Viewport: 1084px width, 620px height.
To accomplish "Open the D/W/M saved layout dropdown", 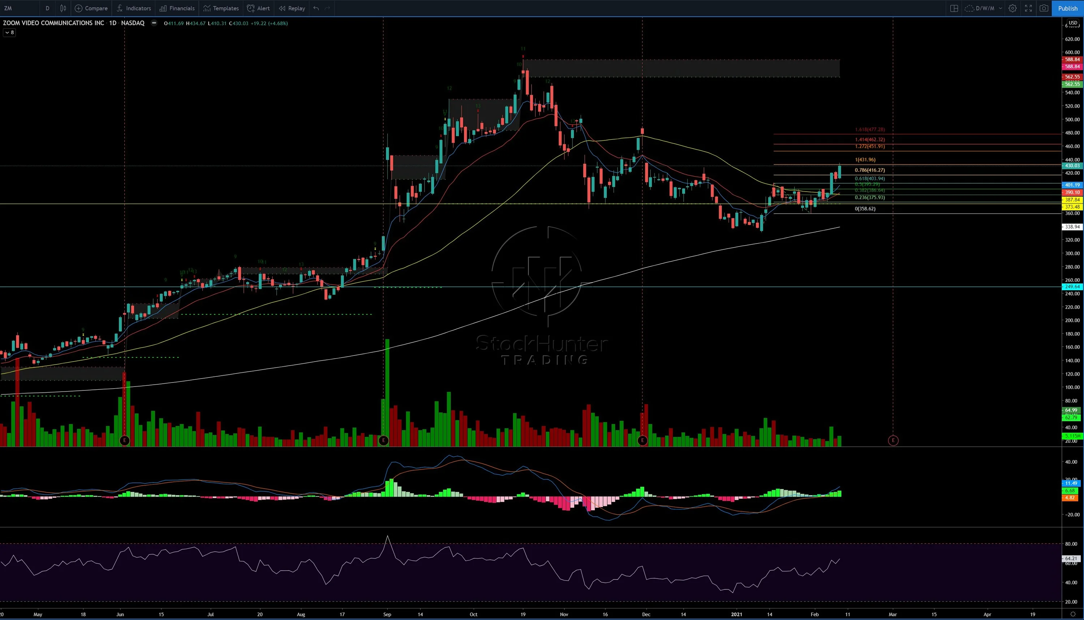I will [984, 8].
